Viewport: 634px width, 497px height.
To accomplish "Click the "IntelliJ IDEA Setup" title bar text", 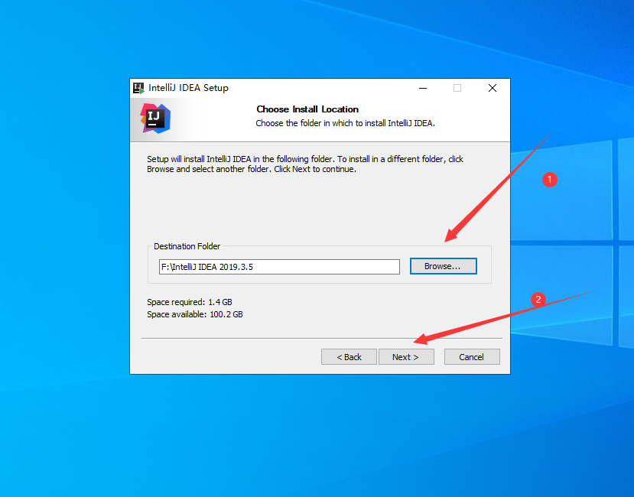I will click(x=188, y=88).
